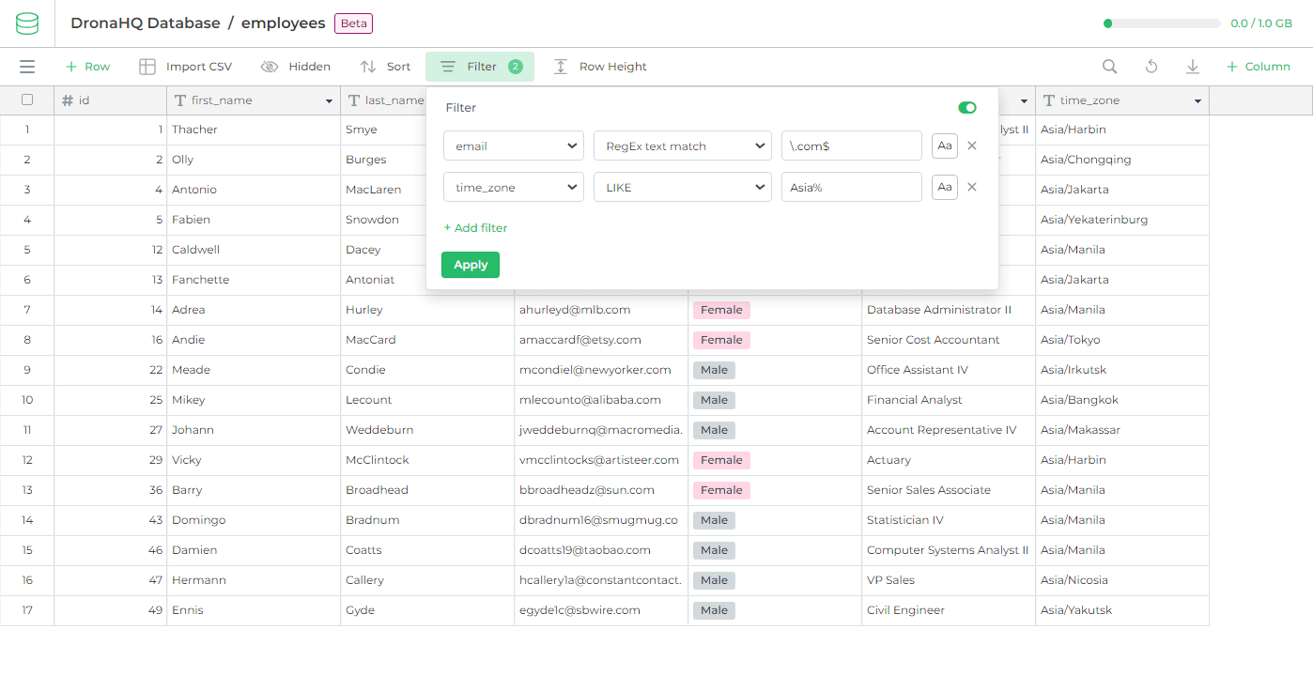Open the time_zone column dropdown arrow

click(1198, 101)
